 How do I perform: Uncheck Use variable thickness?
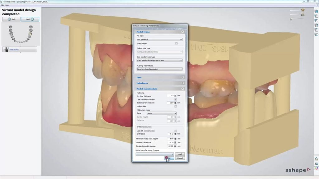pyautogui.click(x=176, y=99)
